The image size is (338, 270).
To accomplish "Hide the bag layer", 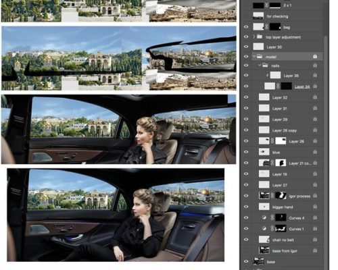I will coord(246,27).
